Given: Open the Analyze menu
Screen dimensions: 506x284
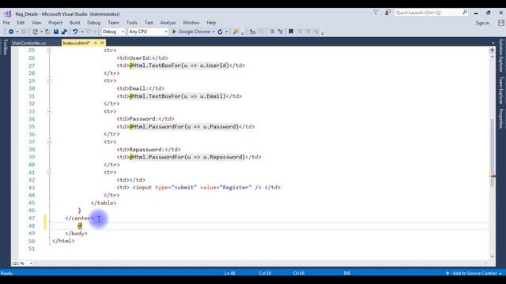Looking at the screenshot, I should pyautogui.click(x=168, y=23).
